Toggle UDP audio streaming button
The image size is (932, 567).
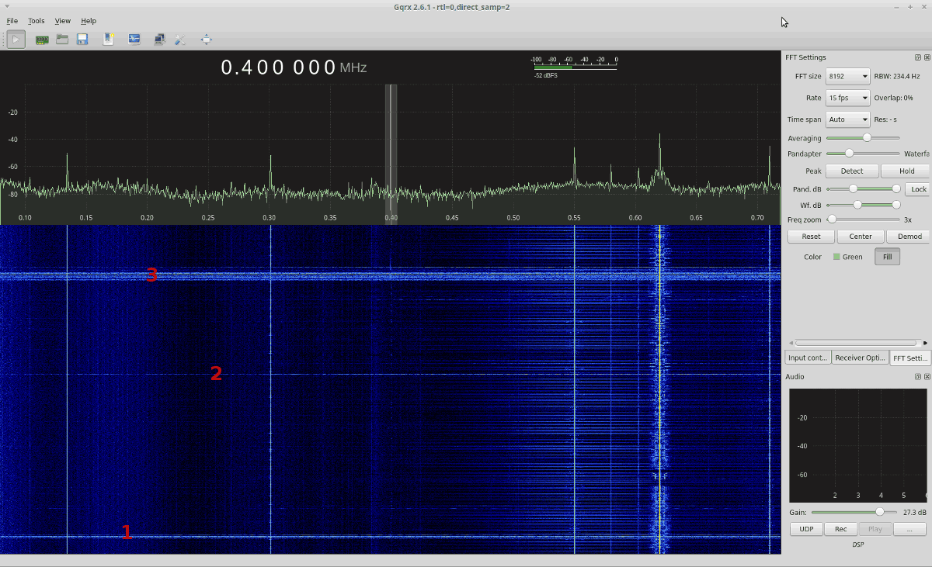[x=806, y=529]
